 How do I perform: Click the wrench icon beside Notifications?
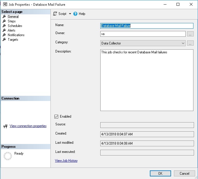(x=4, y=35)
